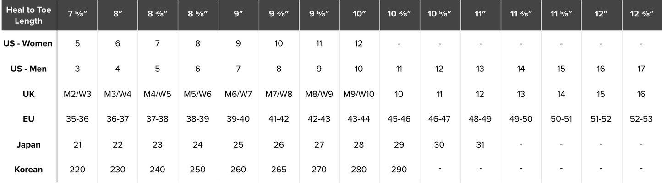Click UK size M2/W3 cell
This screenshot has width=662, height=191.
coord(77,94)
